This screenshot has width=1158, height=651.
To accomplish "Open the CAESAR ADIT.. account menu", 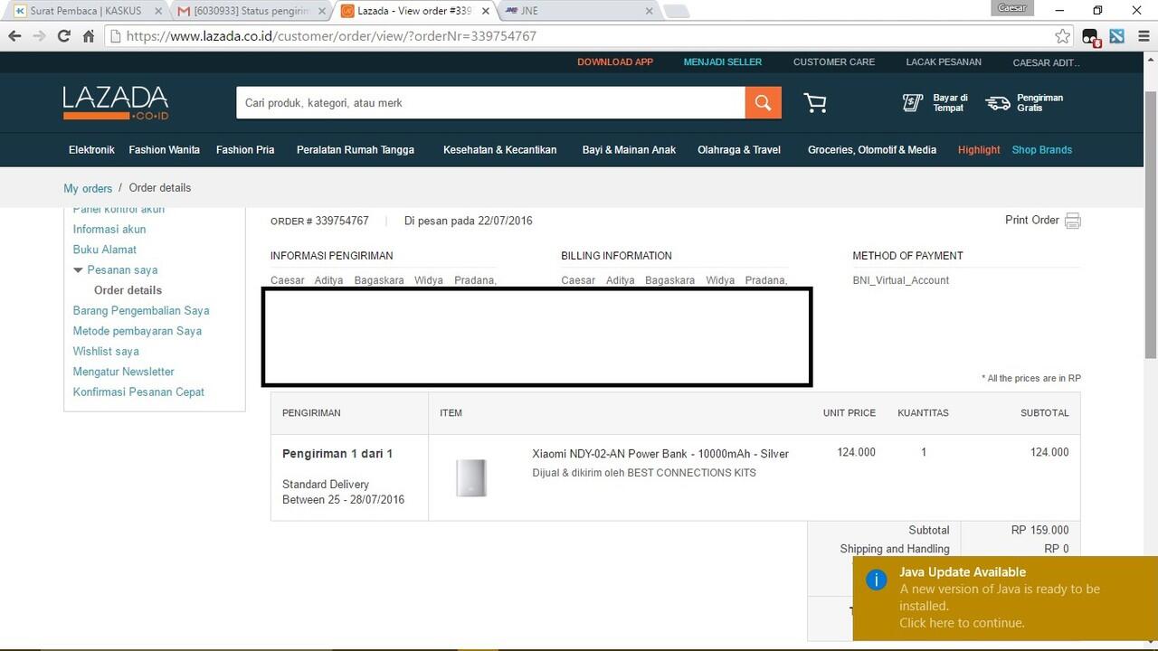I will (1046, 62).
